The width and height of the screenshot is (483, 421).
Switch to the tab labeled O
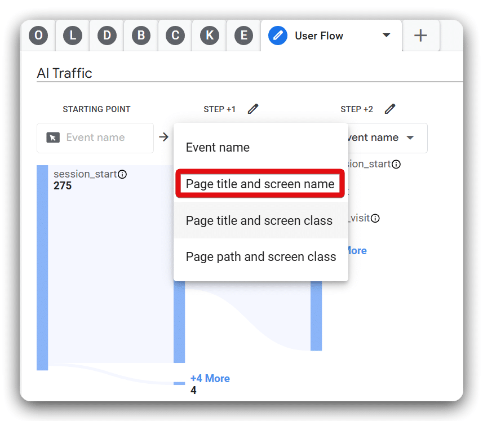click(38, 35)
